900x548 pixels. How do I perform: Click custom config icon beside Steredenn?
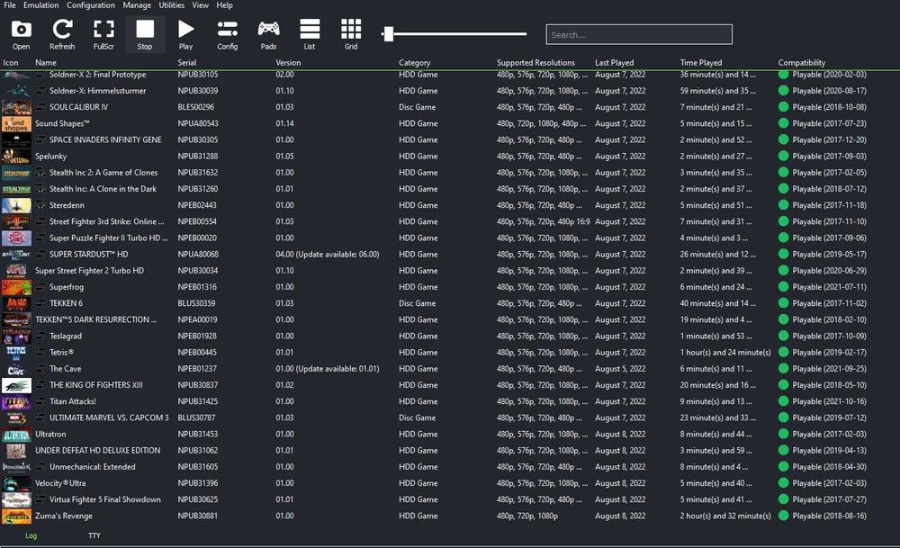point(40,205)
